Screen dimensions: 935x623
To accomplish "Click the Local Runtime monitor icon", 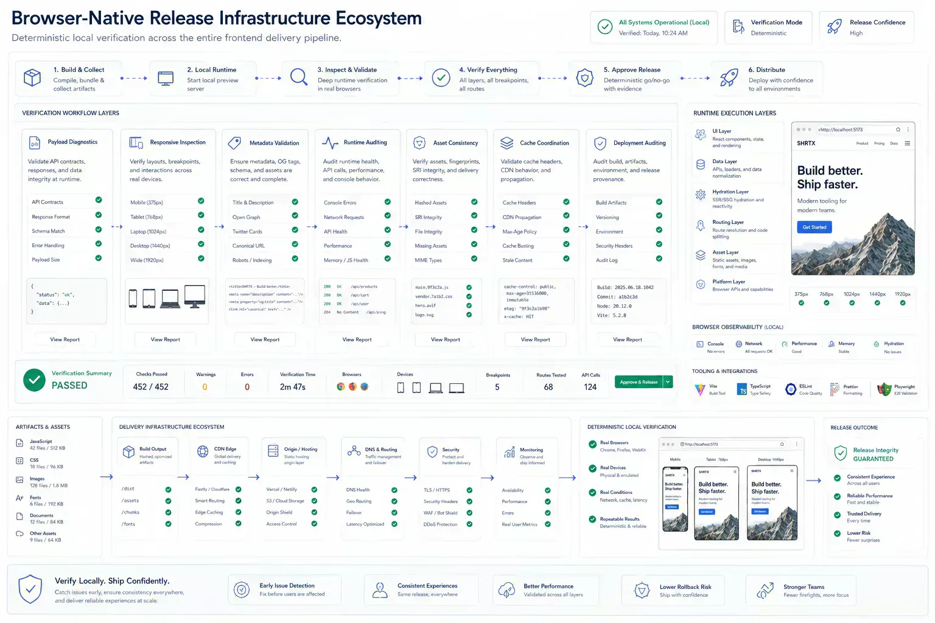I will 166,78.
